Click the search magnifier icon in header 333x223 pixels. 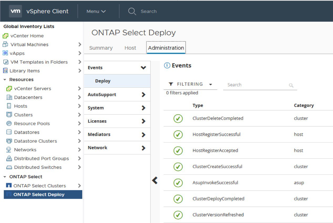pyautogui.click(x=132, y=11)
